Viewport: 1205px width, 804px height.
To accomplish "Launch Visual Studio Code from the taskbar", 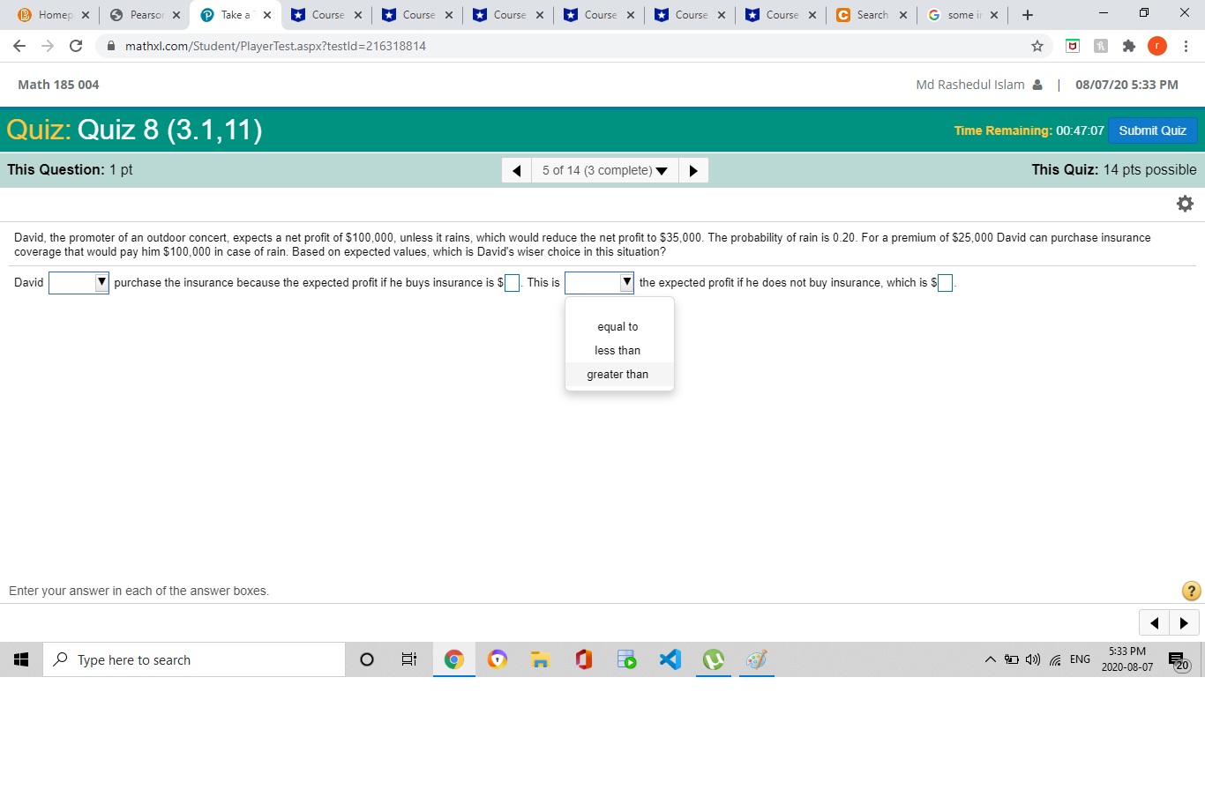I will click(x=670, y=659).
